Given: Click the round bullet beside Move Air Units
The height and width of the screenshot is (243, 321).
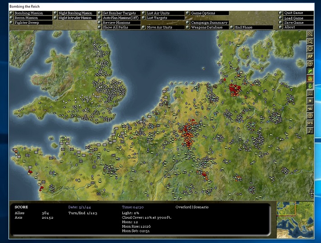Looking at the screenshot, I should pyautogui.click(x=144, y=27).
